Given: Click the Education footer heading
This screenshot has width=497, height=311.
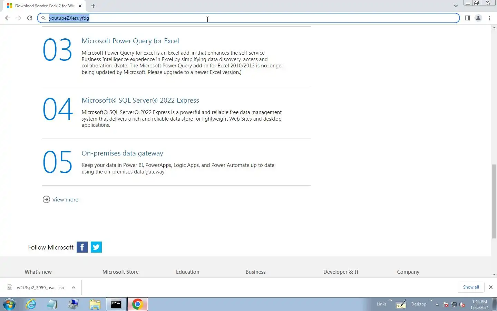Looking at the screenshot, I should pos(187,272).
